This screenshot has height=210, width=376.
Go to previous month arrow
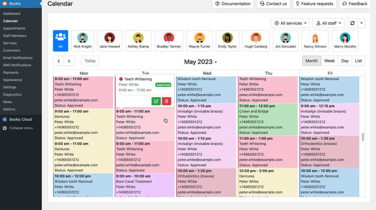coord(58,61)
